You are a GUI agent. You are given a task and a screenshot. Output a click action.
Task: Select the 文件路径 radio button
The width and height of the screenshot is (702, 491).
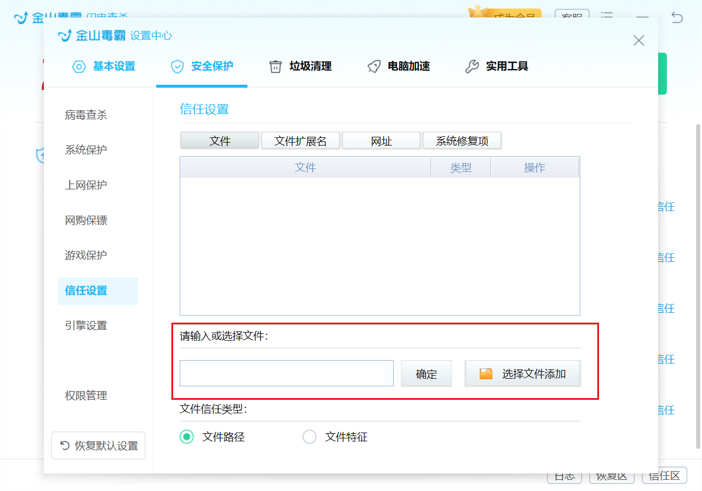point(187,437)
